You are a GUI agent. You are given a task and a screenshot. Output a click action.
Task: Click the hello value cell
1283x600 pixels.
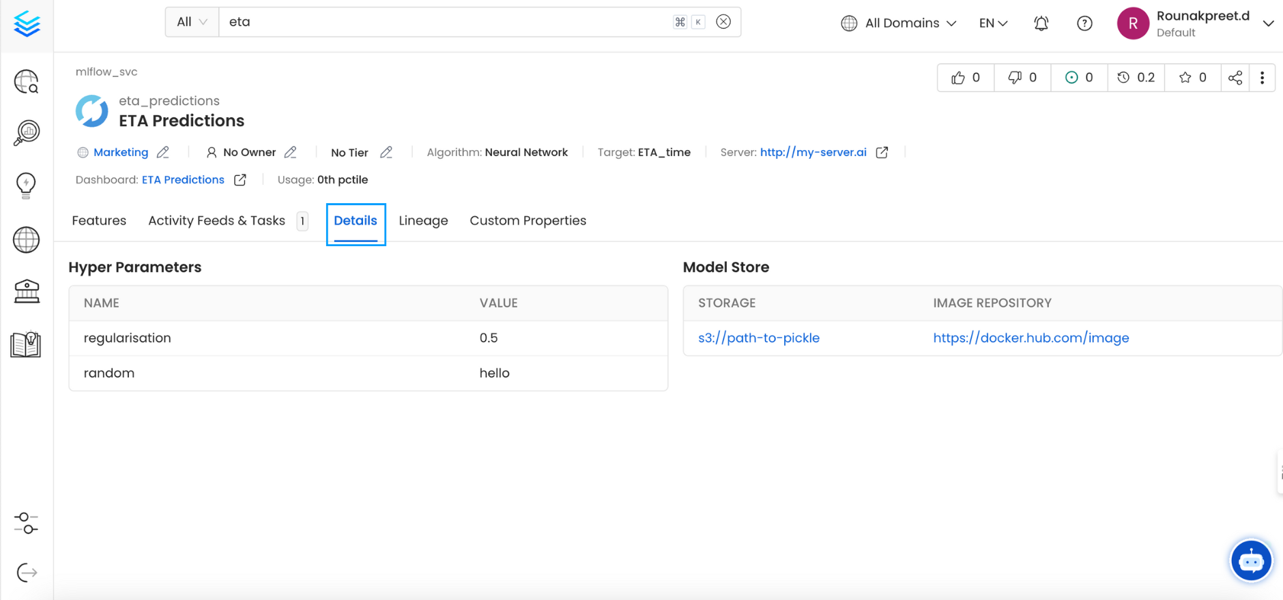(x=494, y=373)
